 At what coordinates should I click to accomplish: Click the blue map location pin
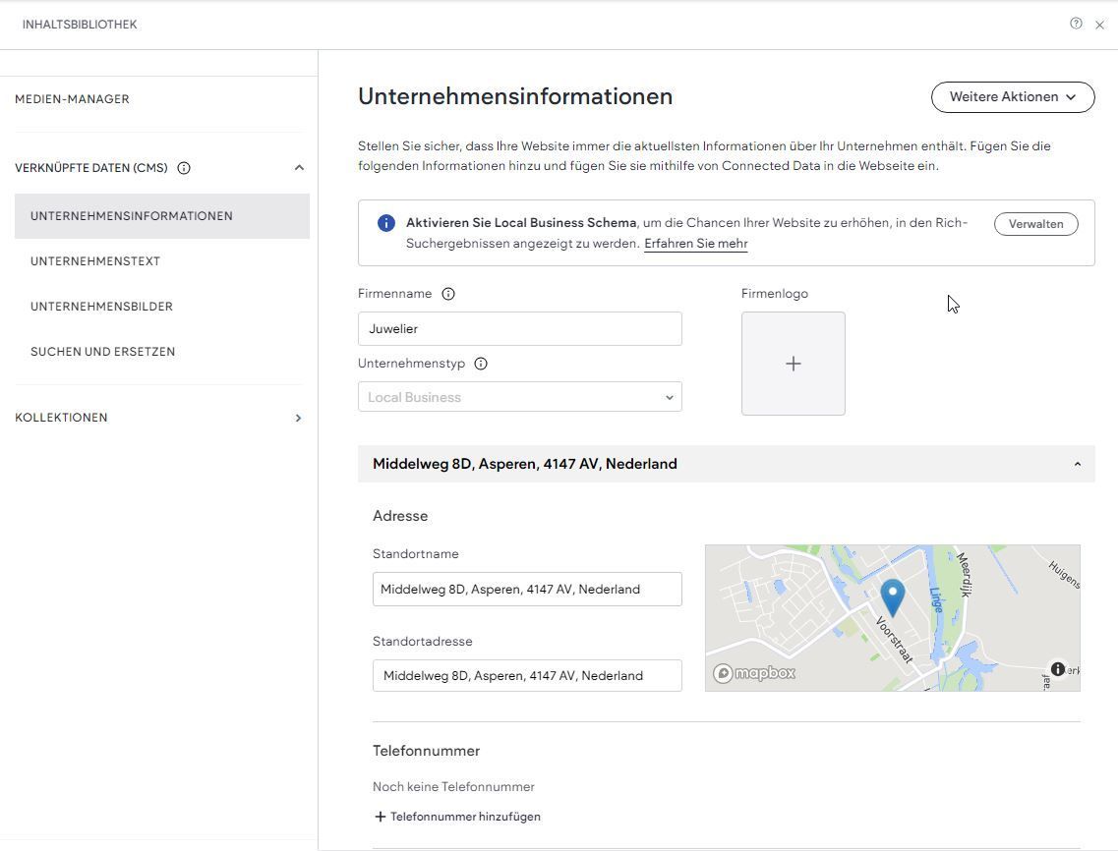tap(893, 597)
